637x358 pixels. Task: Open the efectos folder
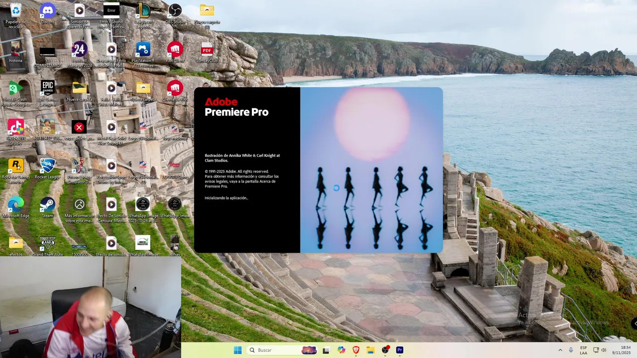click(15, 246)
